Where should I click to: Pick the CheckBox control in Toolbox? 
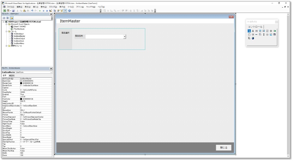[x=267, y=31]
